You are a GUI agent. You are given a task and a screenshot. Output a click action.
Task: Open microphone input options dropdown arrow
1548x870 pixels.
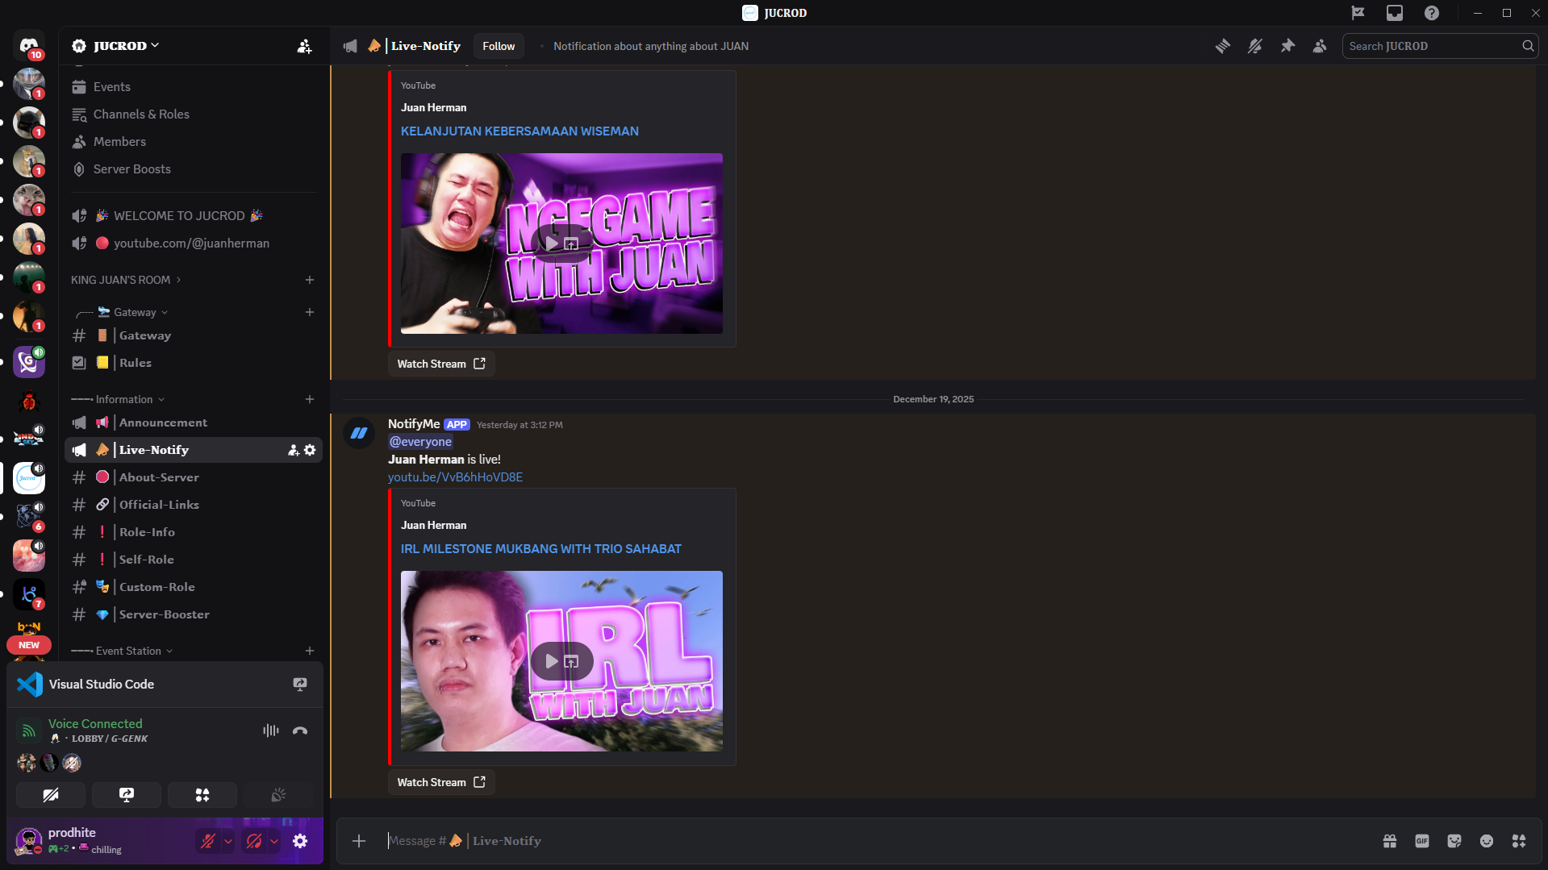228,841
